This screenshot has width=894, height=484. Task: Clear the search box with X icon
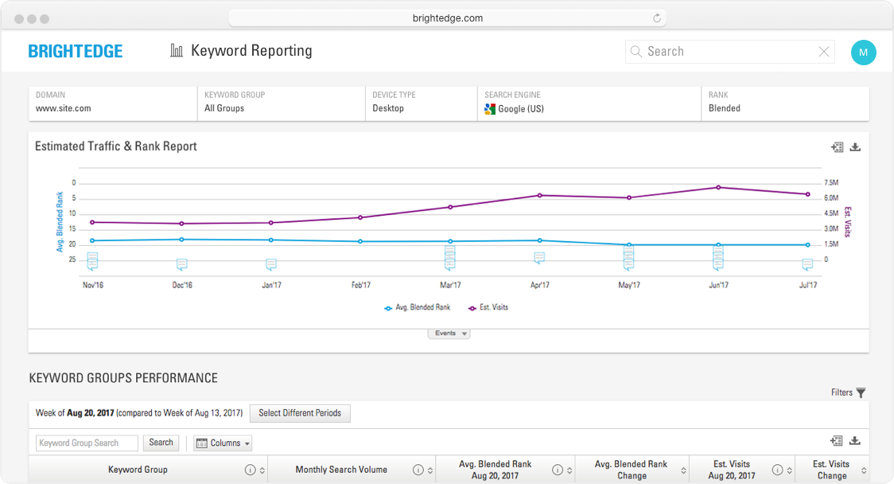point(824,52)
